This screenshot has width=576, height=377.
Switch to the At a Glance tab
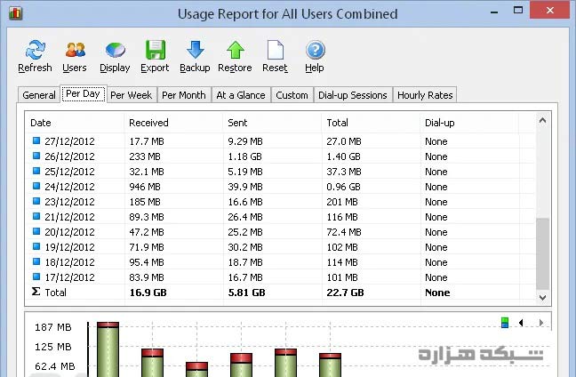click(x=241, y=95)
